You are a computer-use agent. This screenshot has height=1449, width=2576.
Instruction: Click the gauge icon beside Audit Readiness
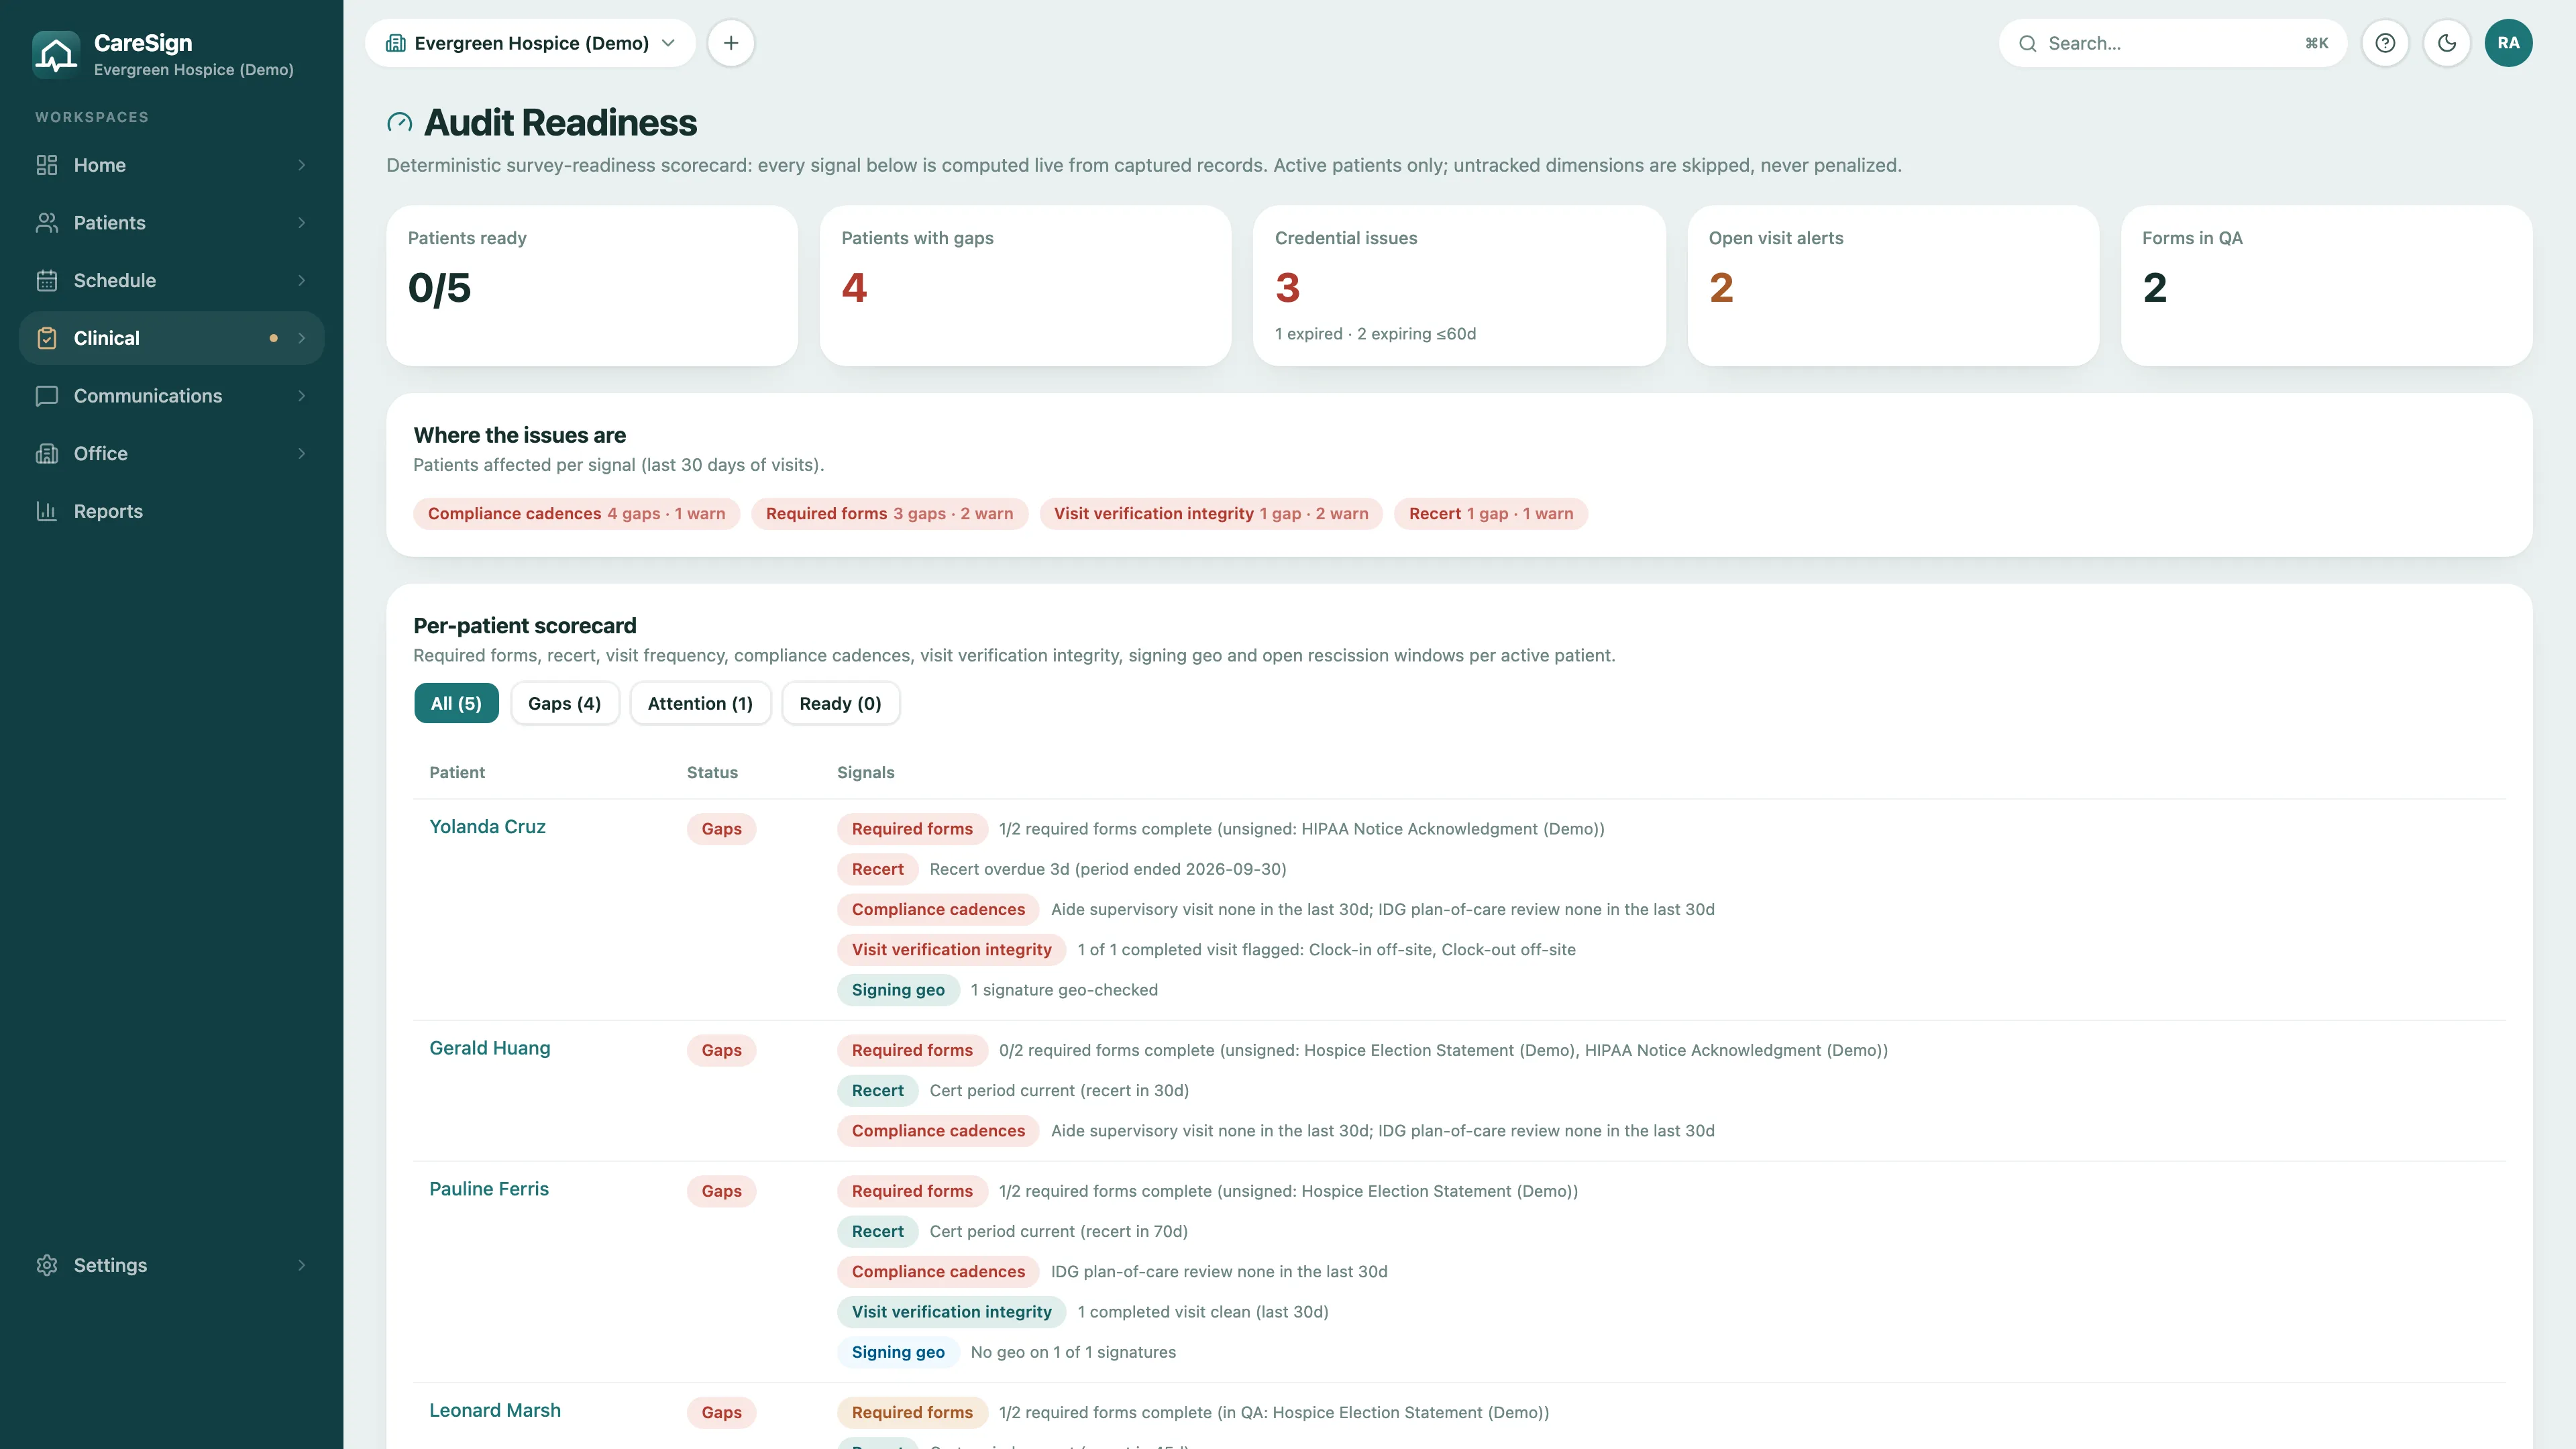point(399,123)
